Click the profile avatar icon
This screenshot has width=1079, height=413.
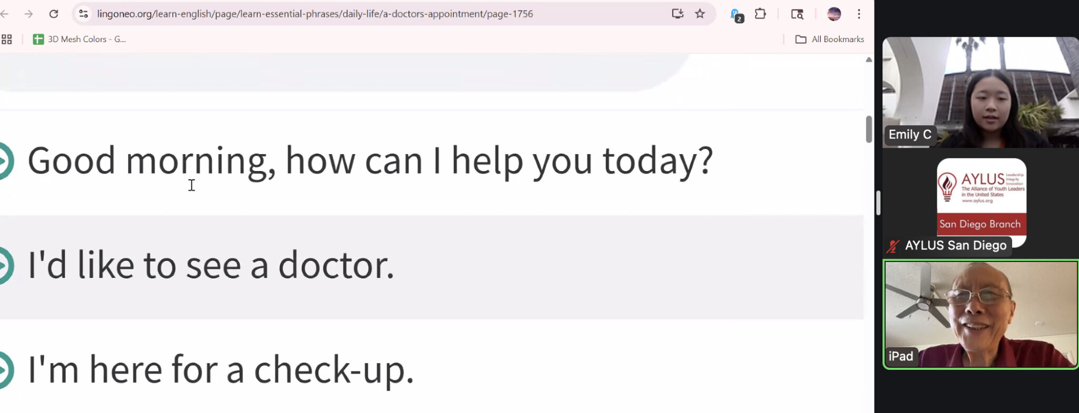click(833, 14)
